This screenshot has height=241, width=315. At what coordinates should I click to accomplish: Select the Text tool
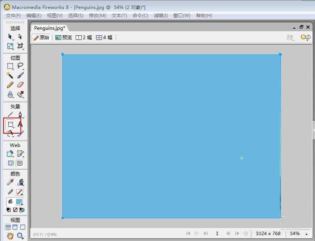tap(20, 124)
